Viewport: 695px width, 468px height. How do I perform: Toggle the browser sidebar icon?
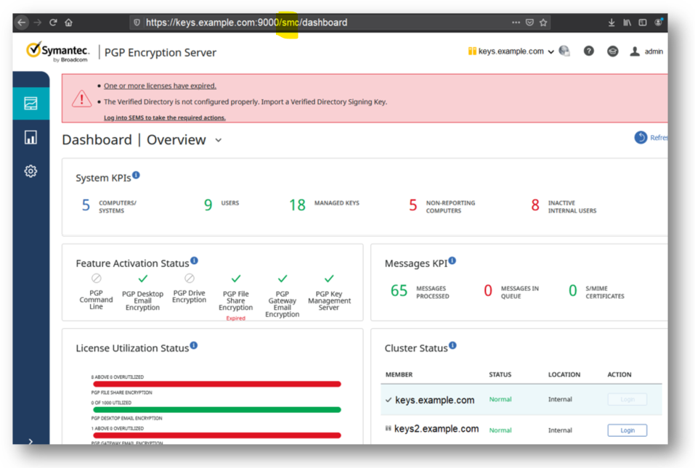[x=642, y=22]
